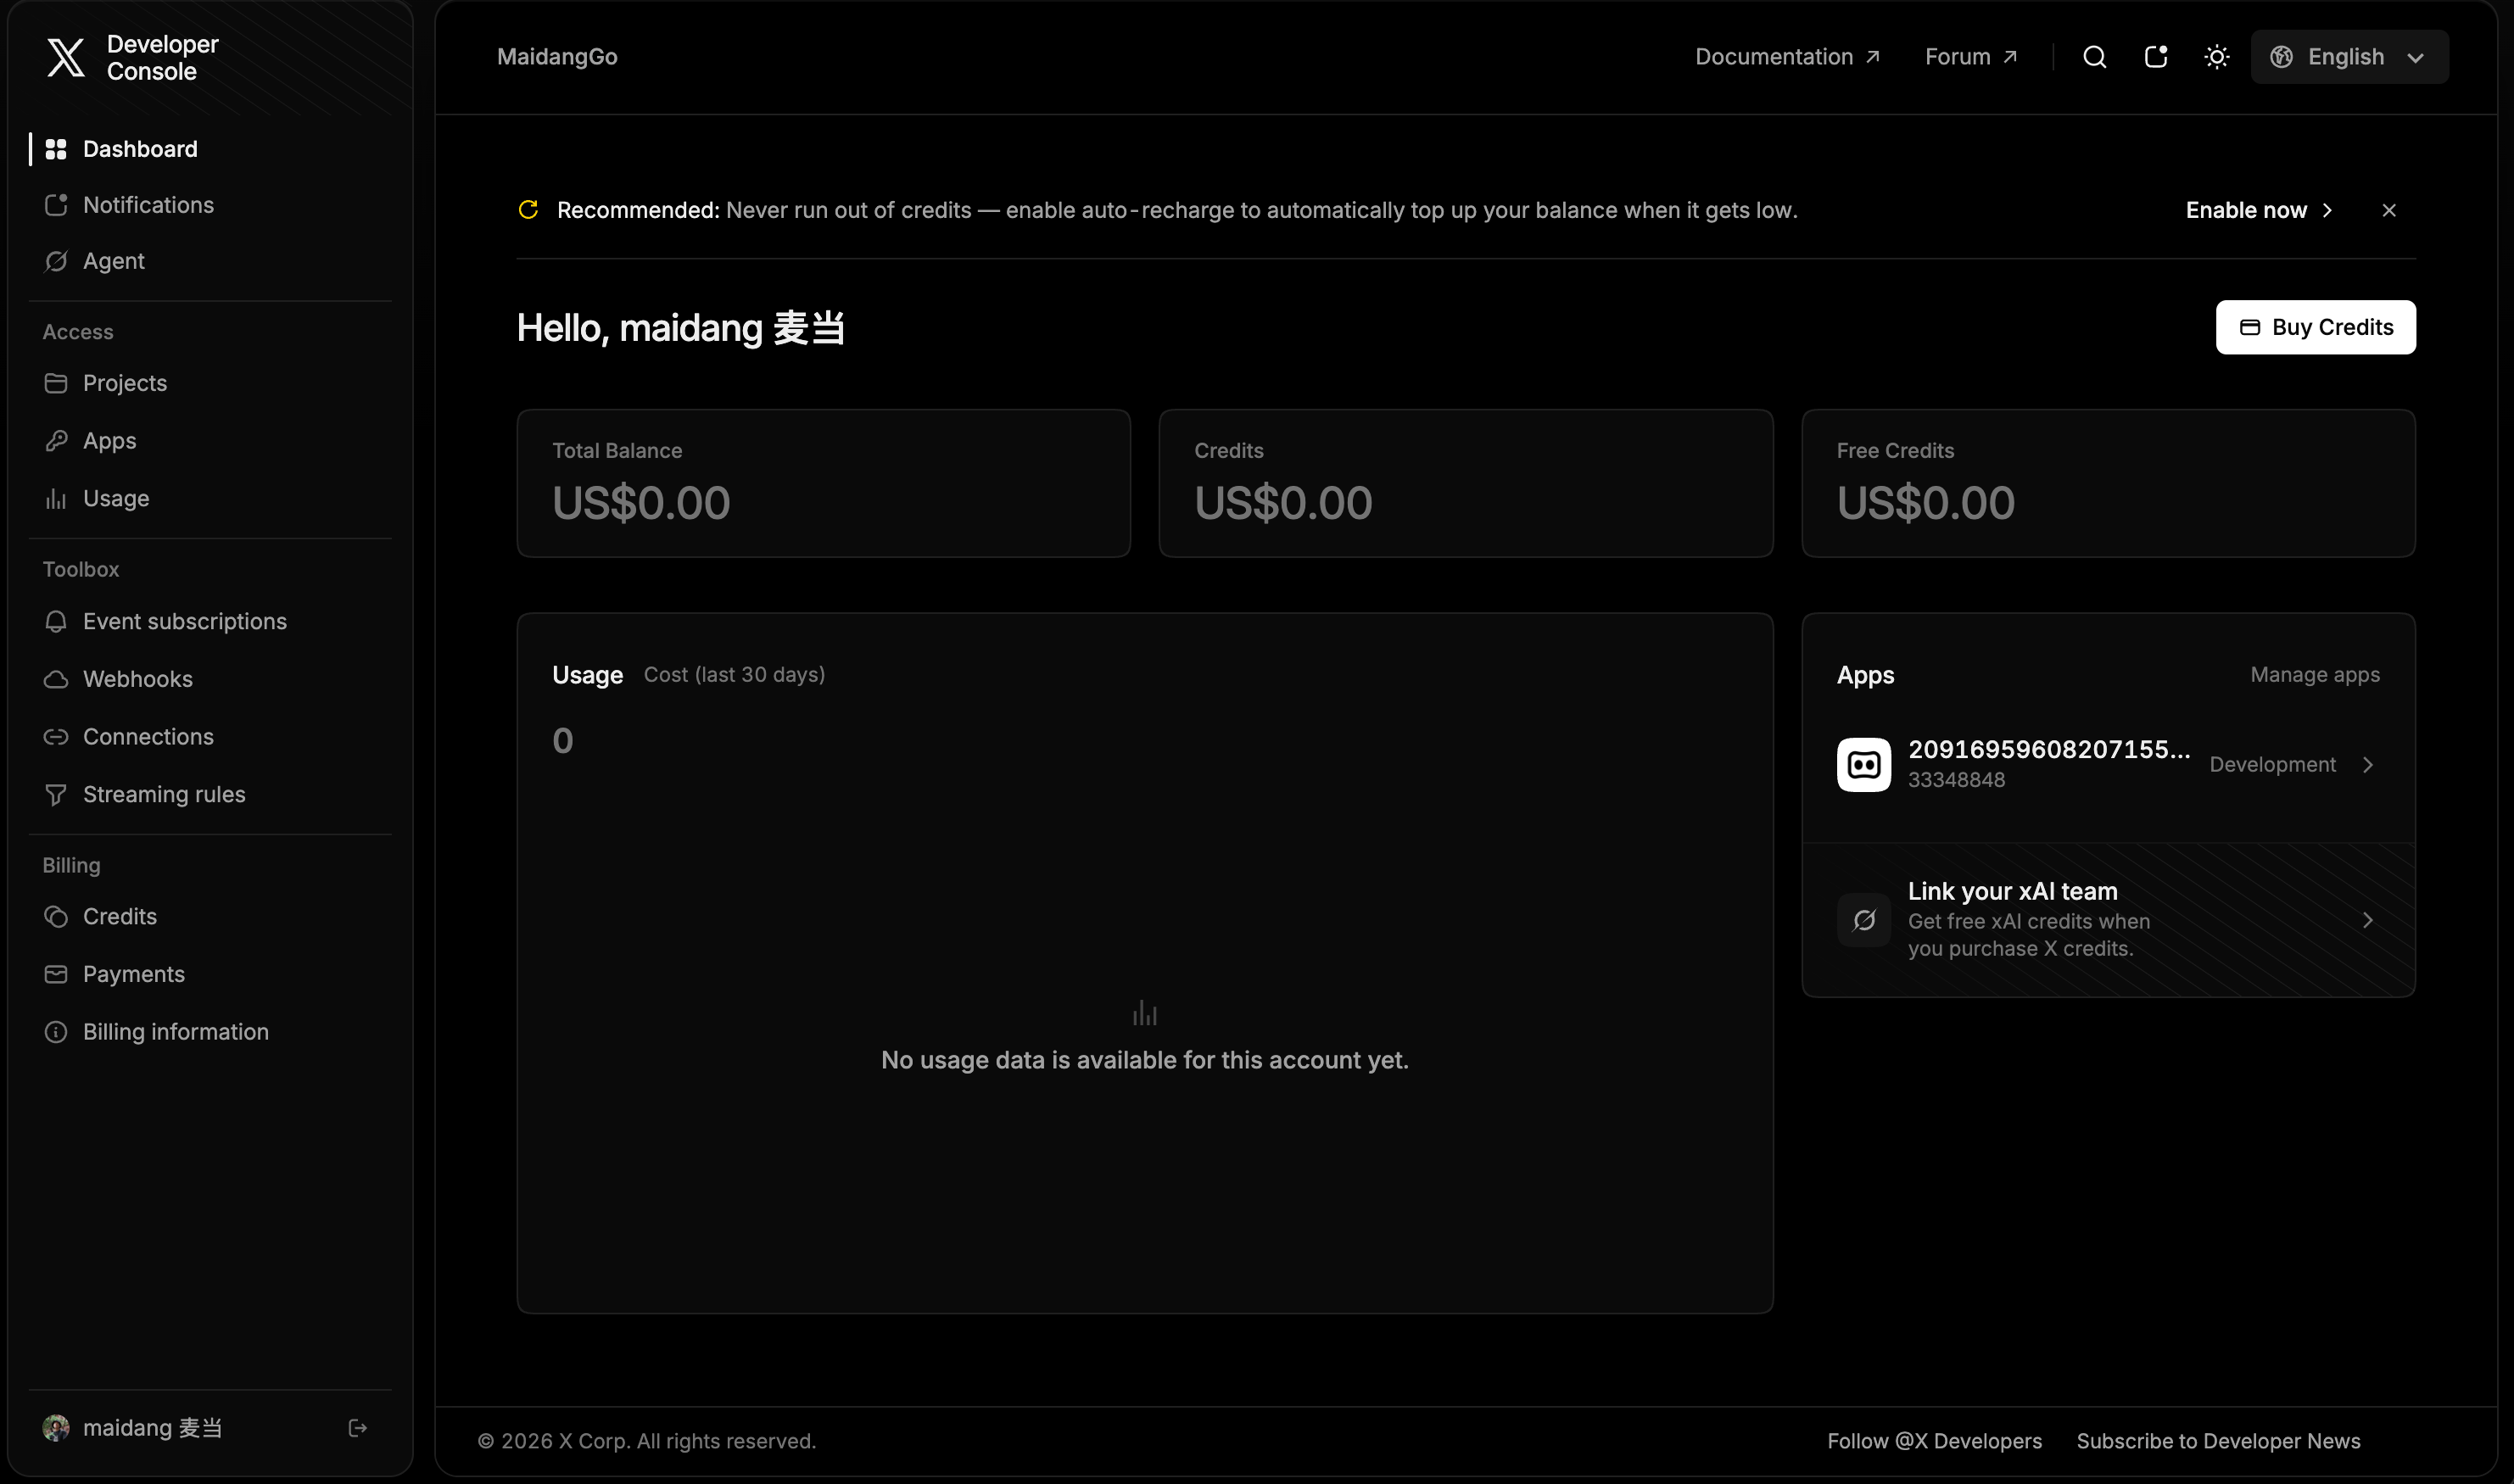Image resolution: width=2514 pixels, height=1484 pixels.
Task: Click the app ID 33348848 text
Action: [1956, 780]
